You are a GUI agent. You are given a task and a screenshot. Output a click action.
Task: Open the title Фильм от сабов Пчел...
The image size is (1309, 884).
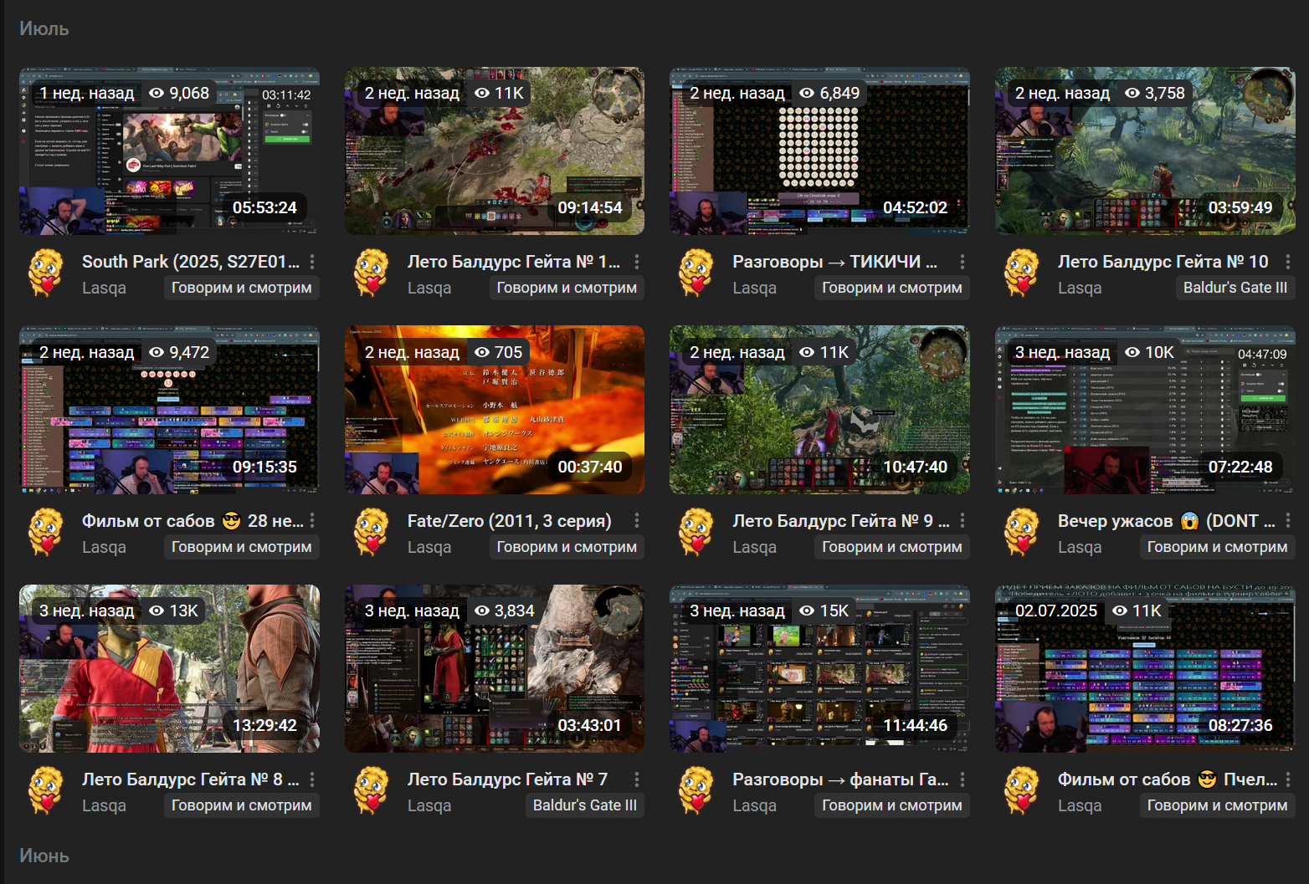(x=1168, y=779)
